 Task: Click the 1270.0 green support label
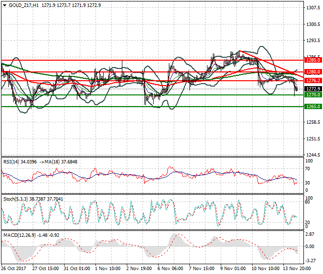click(x=313, y=95)
